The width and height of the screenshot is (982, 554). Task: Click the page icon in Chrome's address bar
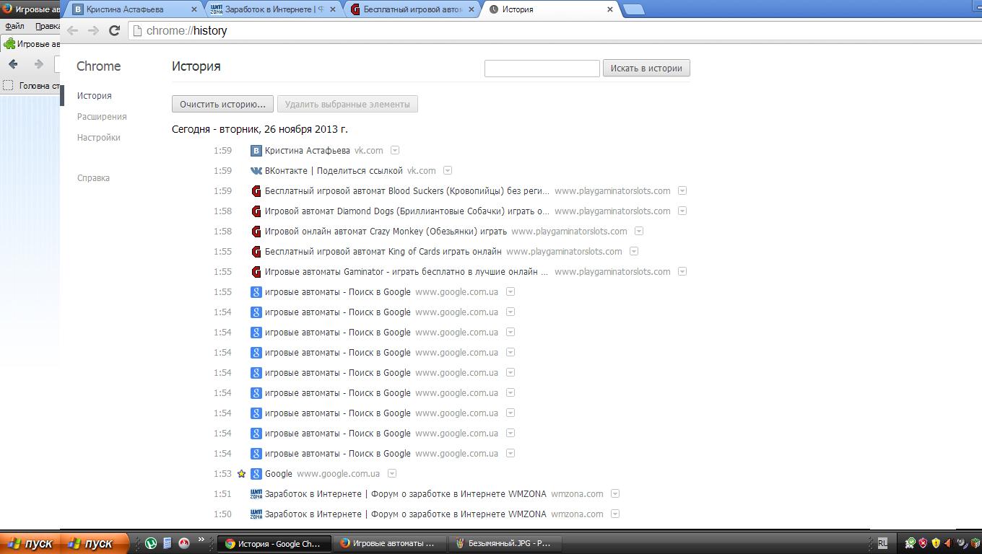coord(138,30)
